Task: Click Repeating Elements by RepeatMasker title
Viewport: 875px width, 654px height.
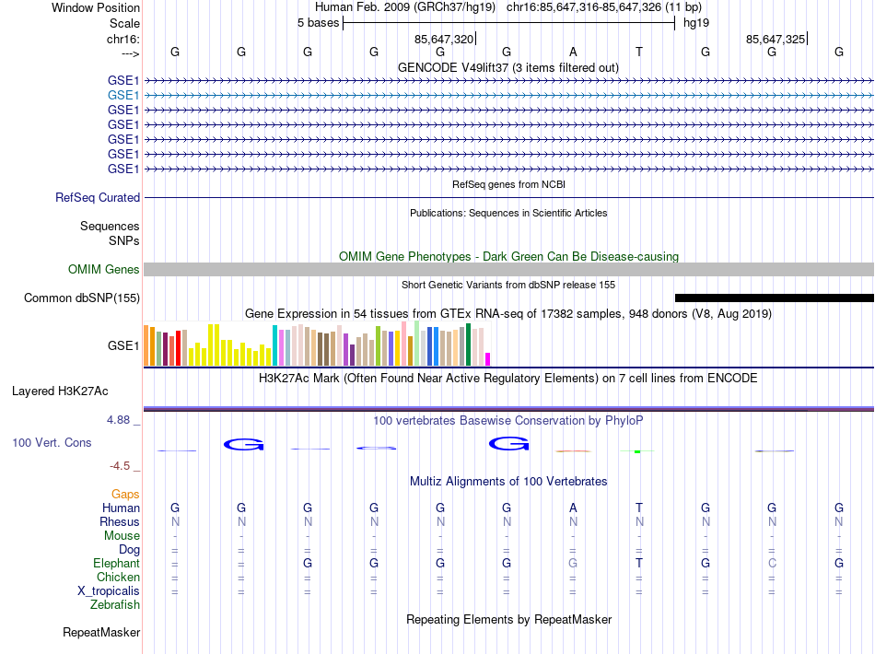Action: click(x=509, y=620)
